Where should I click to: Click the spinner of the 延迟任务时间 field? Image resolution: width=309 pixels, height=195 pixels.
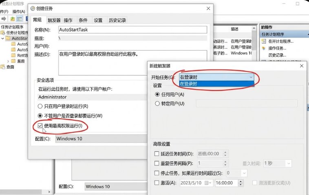coord(225,154)
